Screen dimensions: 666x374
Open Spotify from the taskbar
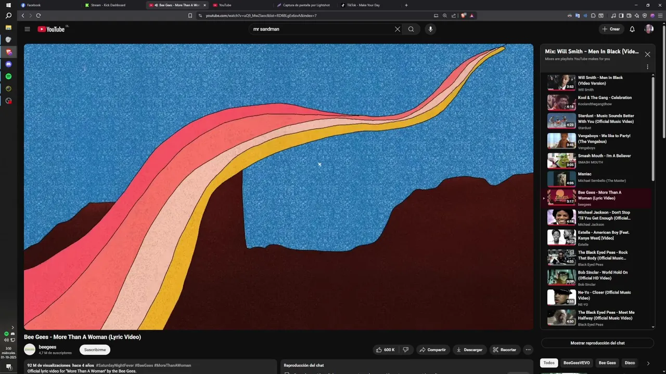point(8,76)
